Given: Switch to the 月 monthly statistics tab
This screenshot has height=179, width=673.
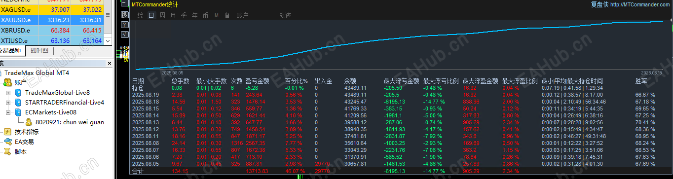Looking at the screenshot, I should click(173, 15).
